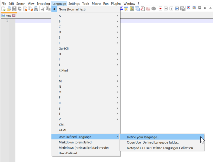The height and width of the screenshot is (162, 213).
Task: Select None (Normal Text) language option
Action: pos(72,9)
